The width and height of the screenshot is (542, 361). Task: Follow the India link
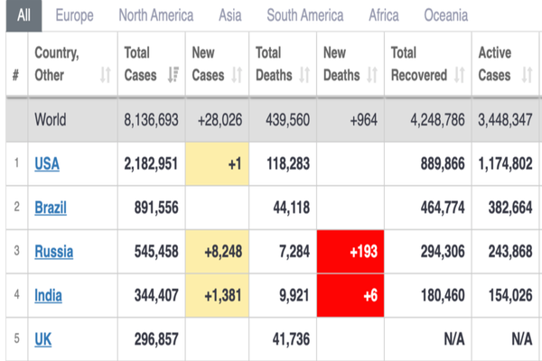[x=49, y=295]
